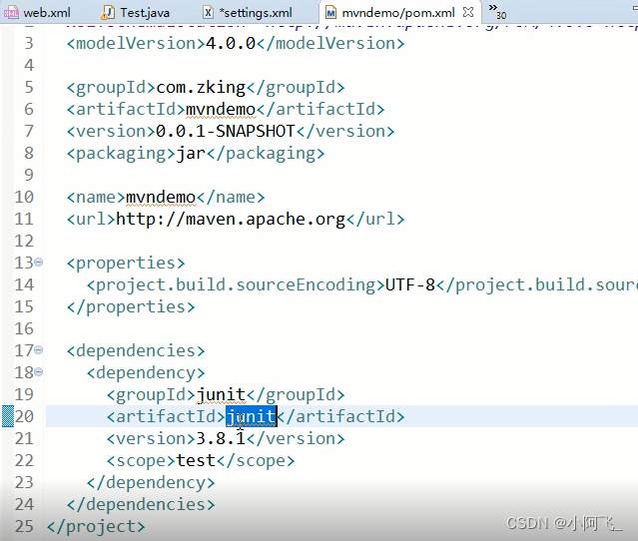This screenshot has width=638, height=541.
Task: Click the opening <project.build.sourceEncoding> tag
Action: tap(236, 285)
